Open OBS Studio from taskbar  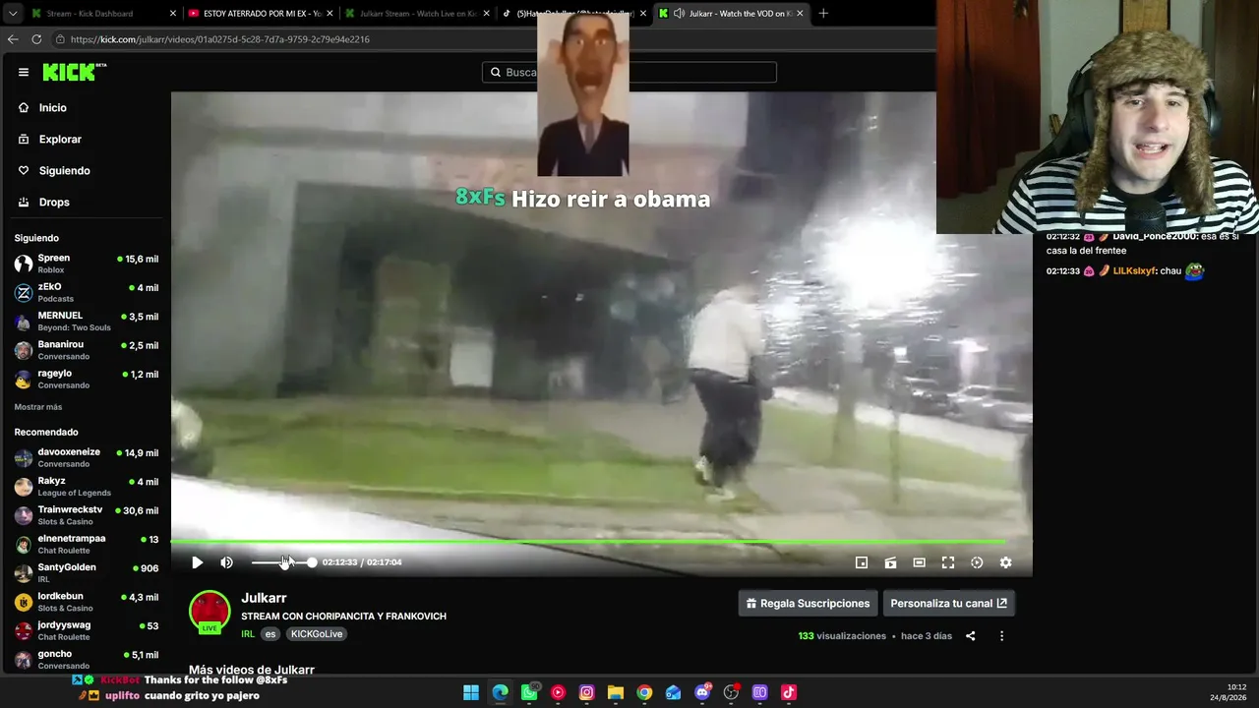point(731,692)
